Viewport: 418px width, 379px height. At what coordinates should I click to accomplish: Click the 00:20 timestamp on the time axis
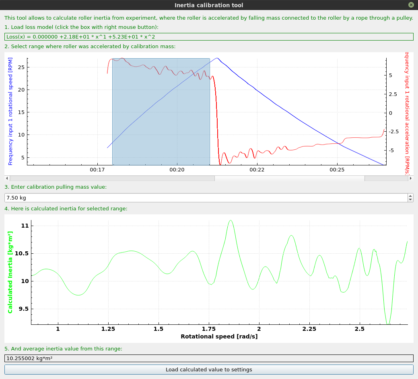[177, 170]
